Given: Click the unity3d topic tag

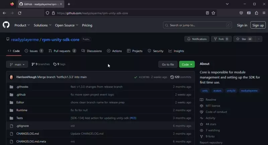Looking at the screenshot, I should 231,91.
